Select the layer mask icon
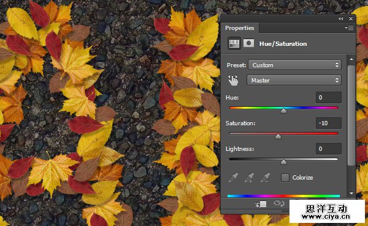 pyautogui.click(x=248, y=43)
